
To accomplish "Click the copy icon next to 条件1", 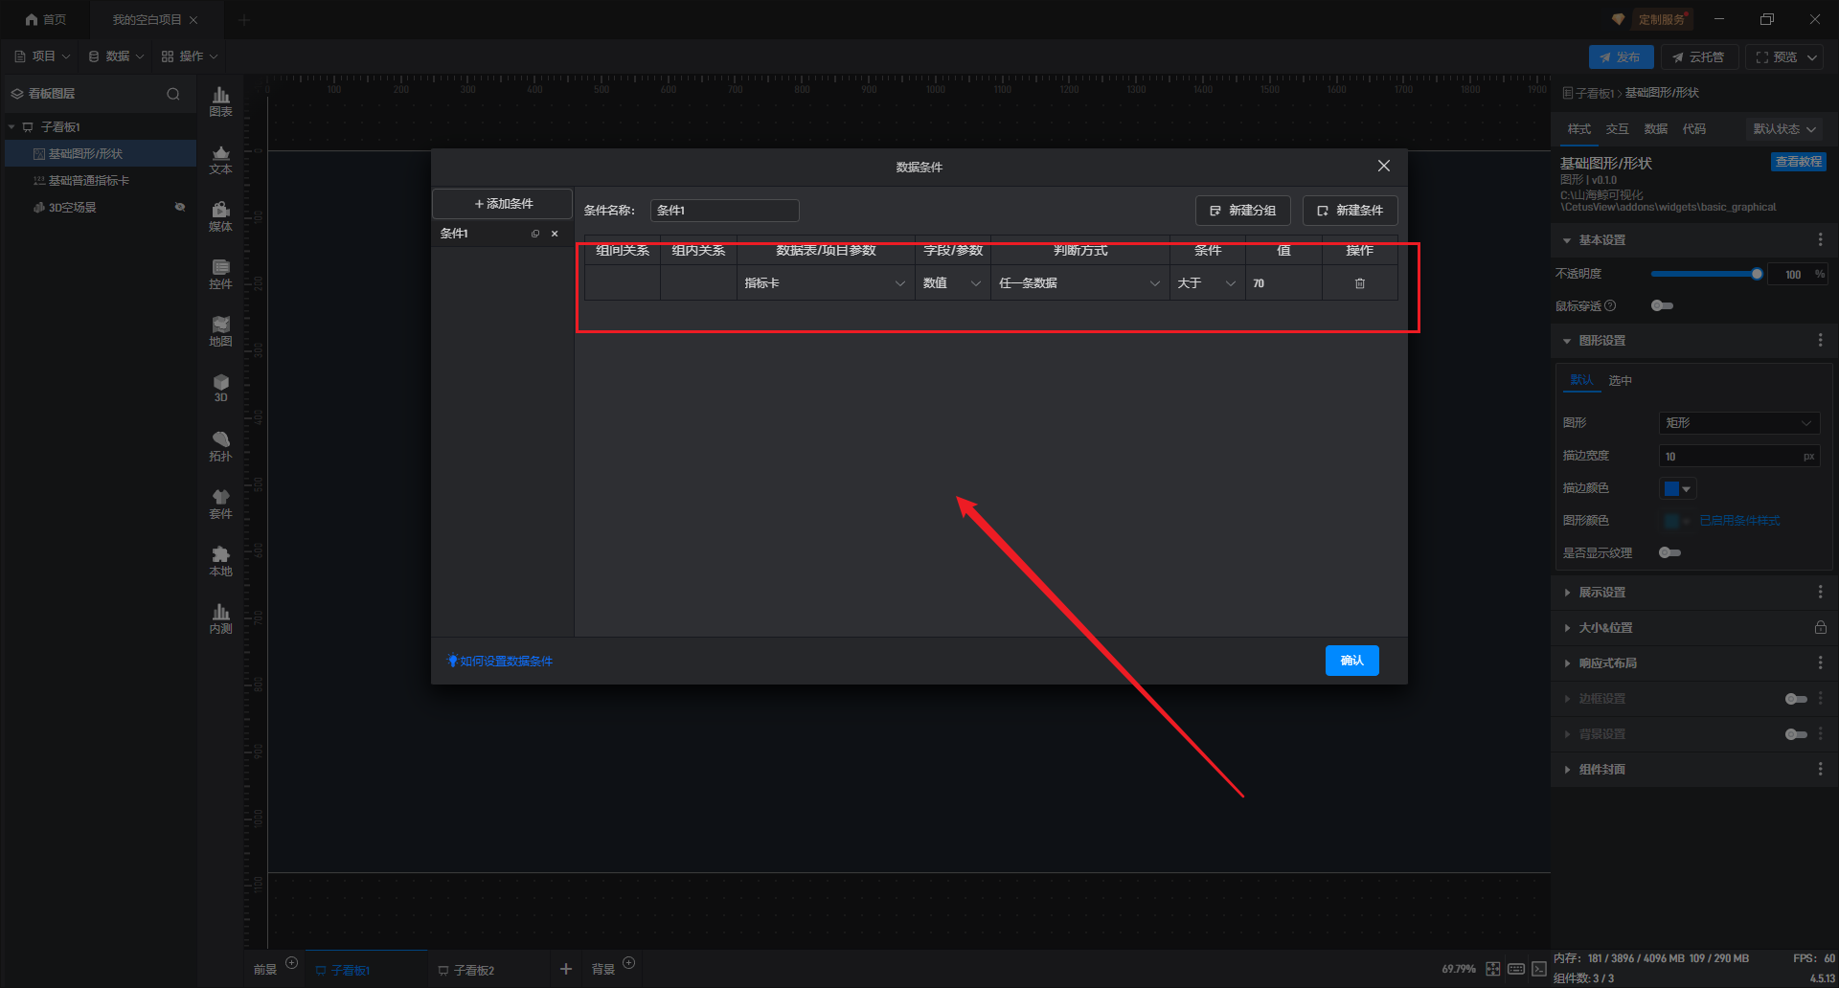I will point(535,234).
